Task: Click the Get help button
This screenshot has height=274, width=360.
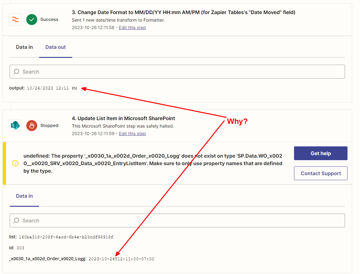Action: [321, 153]
